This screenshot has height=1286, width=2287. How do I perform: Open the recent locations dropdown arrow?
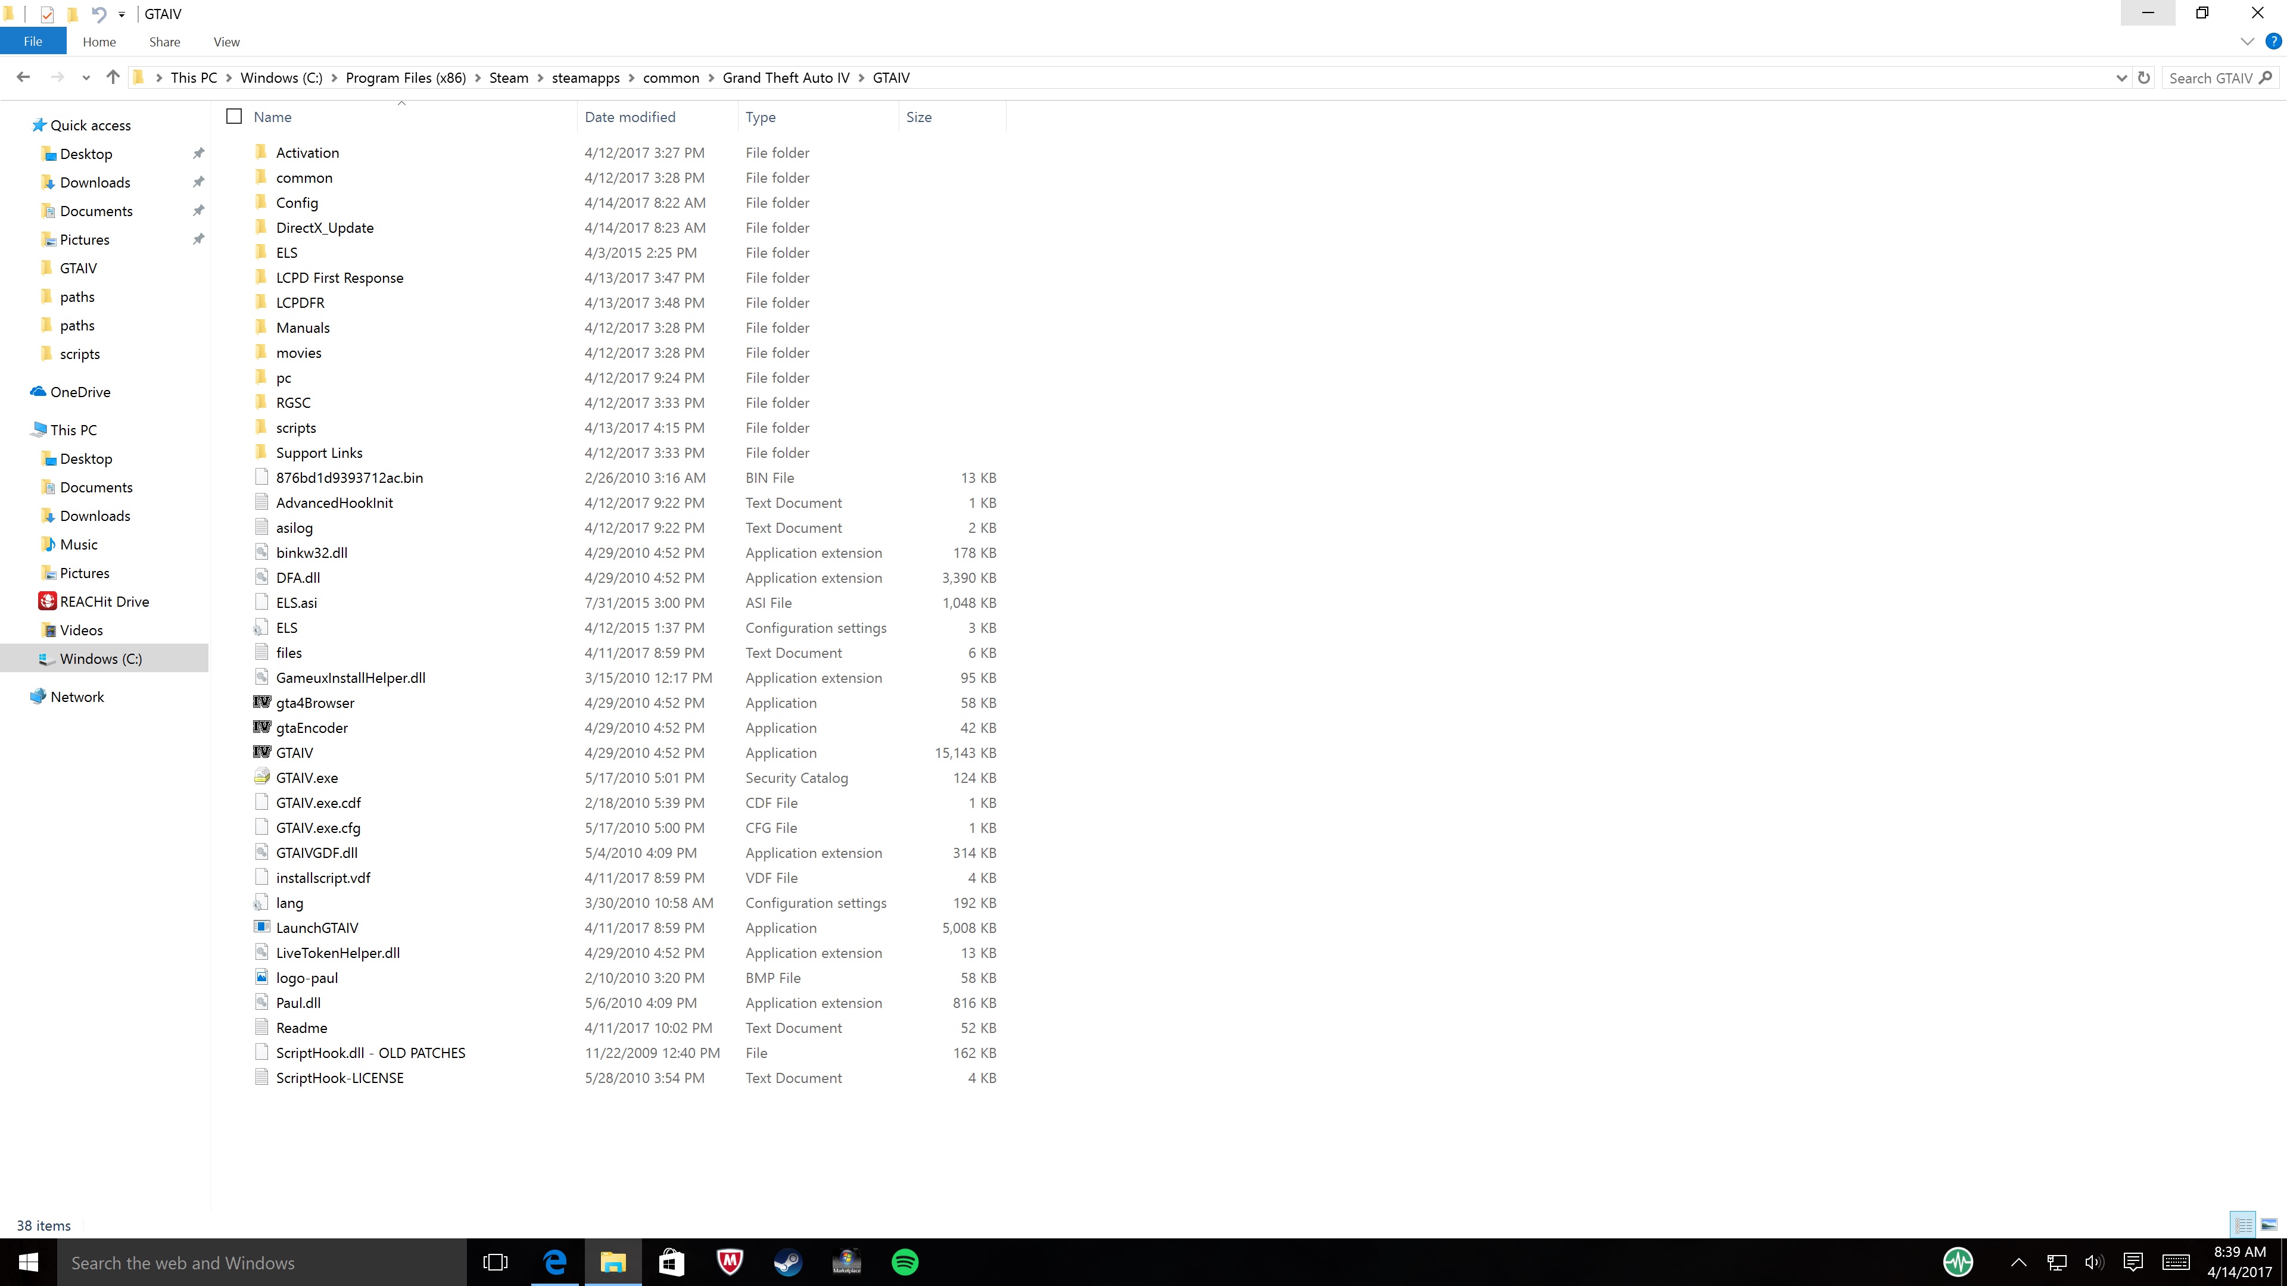(85, 77)
